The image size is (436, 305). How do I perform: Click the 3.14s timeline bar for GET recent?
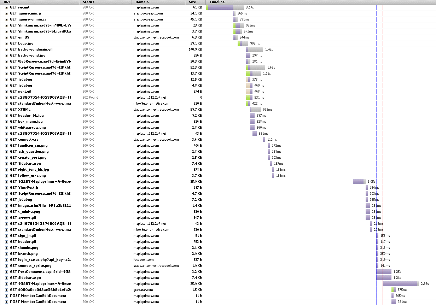(225, 7)
